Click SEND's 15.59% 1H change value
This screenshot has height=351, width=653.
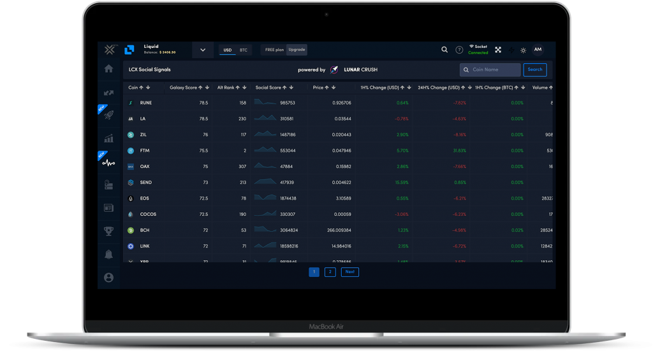coord(402,183)
